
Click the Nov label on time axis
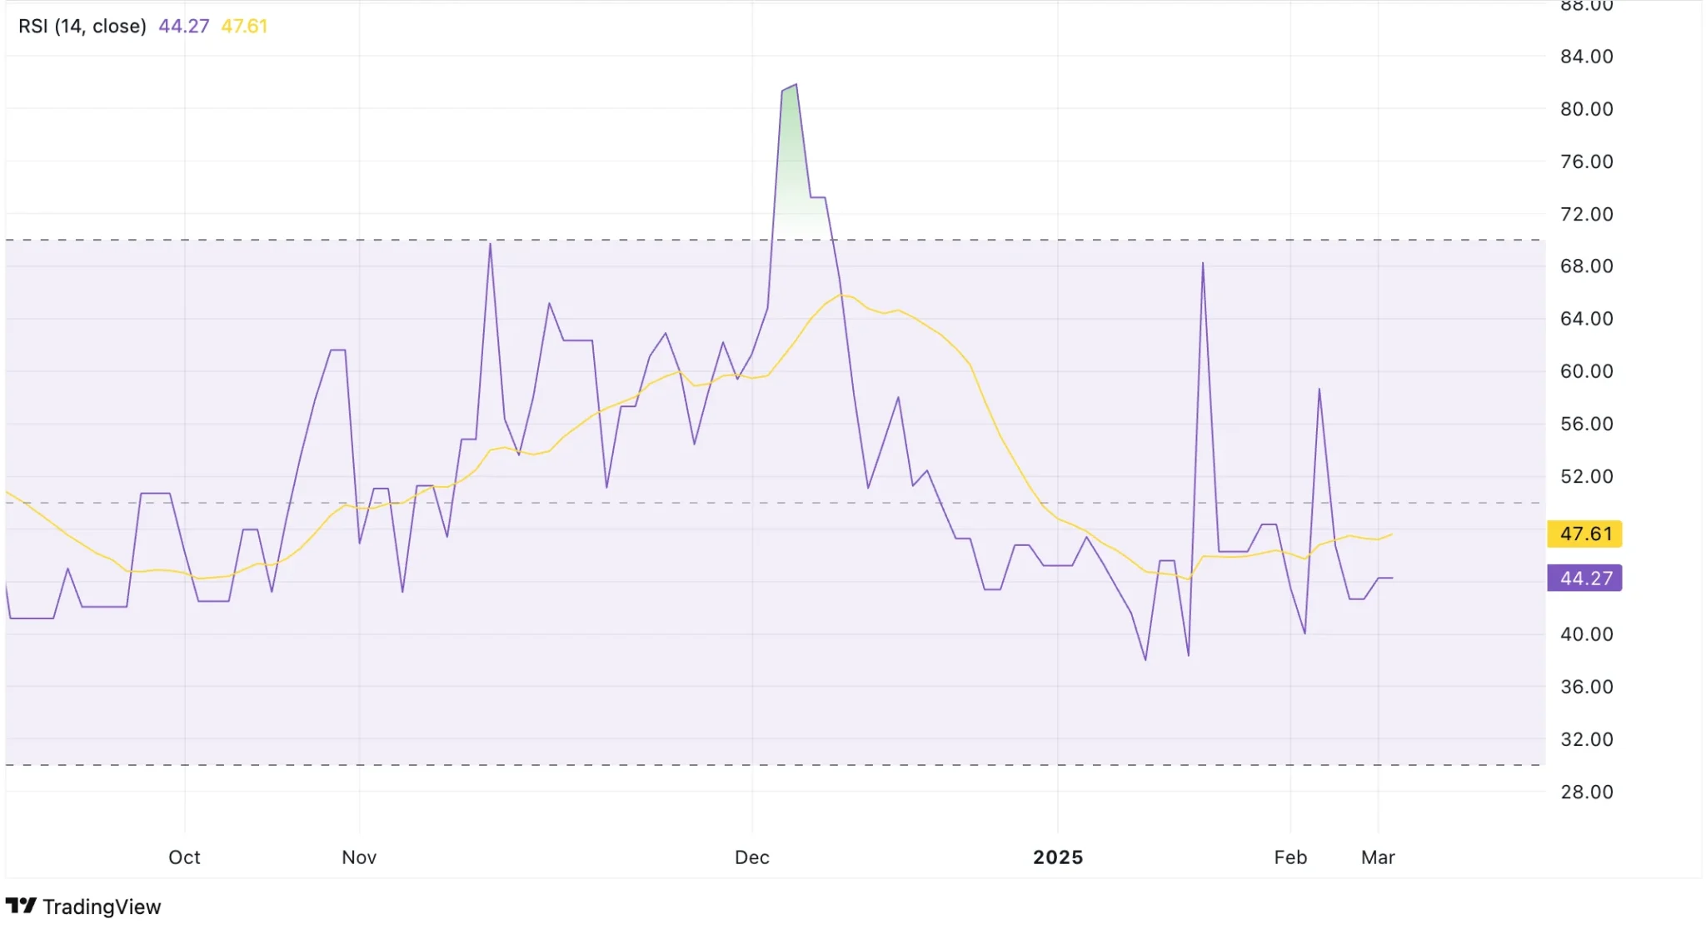tap(359, 857)
